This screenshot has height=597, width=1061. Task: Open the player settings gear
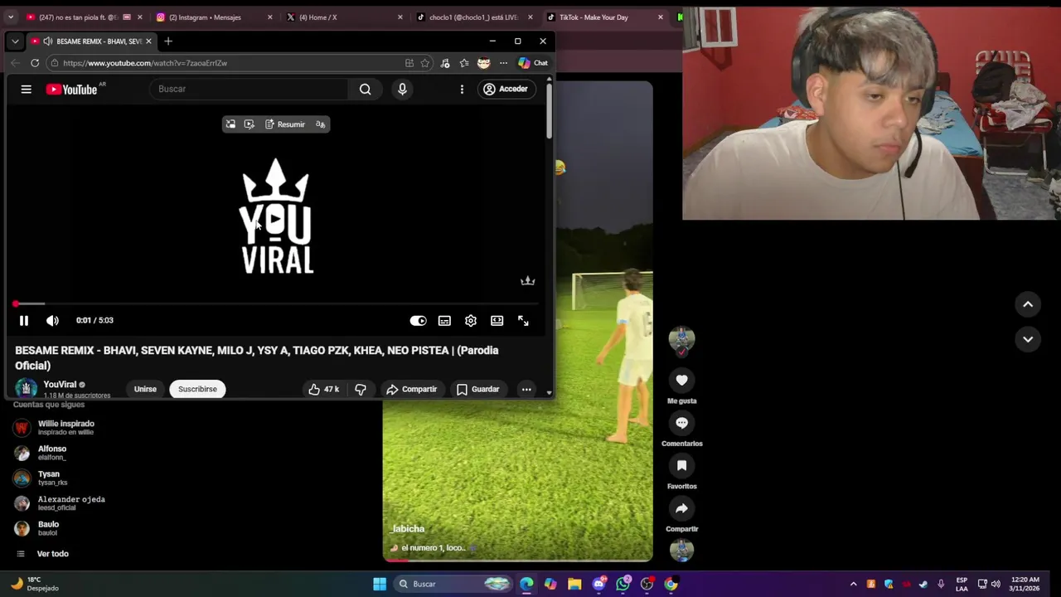point(471,321)
